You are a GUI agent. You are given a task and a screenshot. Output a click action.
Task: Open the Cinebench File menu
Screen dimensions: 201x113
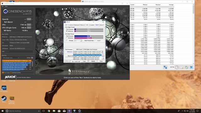point(3,6)
